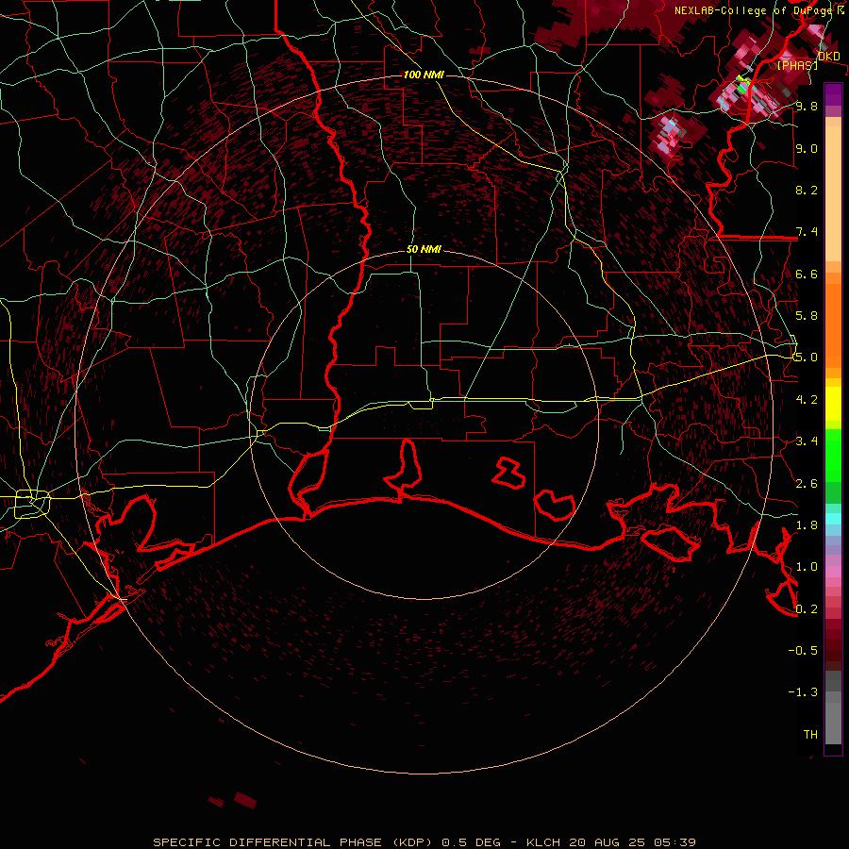This screenshot has width=849, height=849.
Task: Pick the bright green swatch near 3.4
Action: pos(833,455)
